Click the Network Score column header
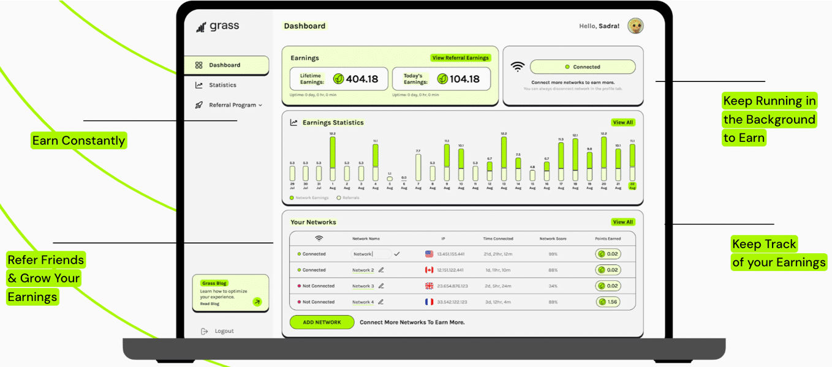This screenshot has width=832, height=367. (553, 239)
